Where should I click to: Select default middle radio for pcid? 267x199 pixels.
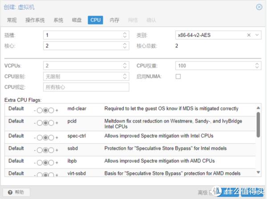pyautogui.click(x=45, y=123)
